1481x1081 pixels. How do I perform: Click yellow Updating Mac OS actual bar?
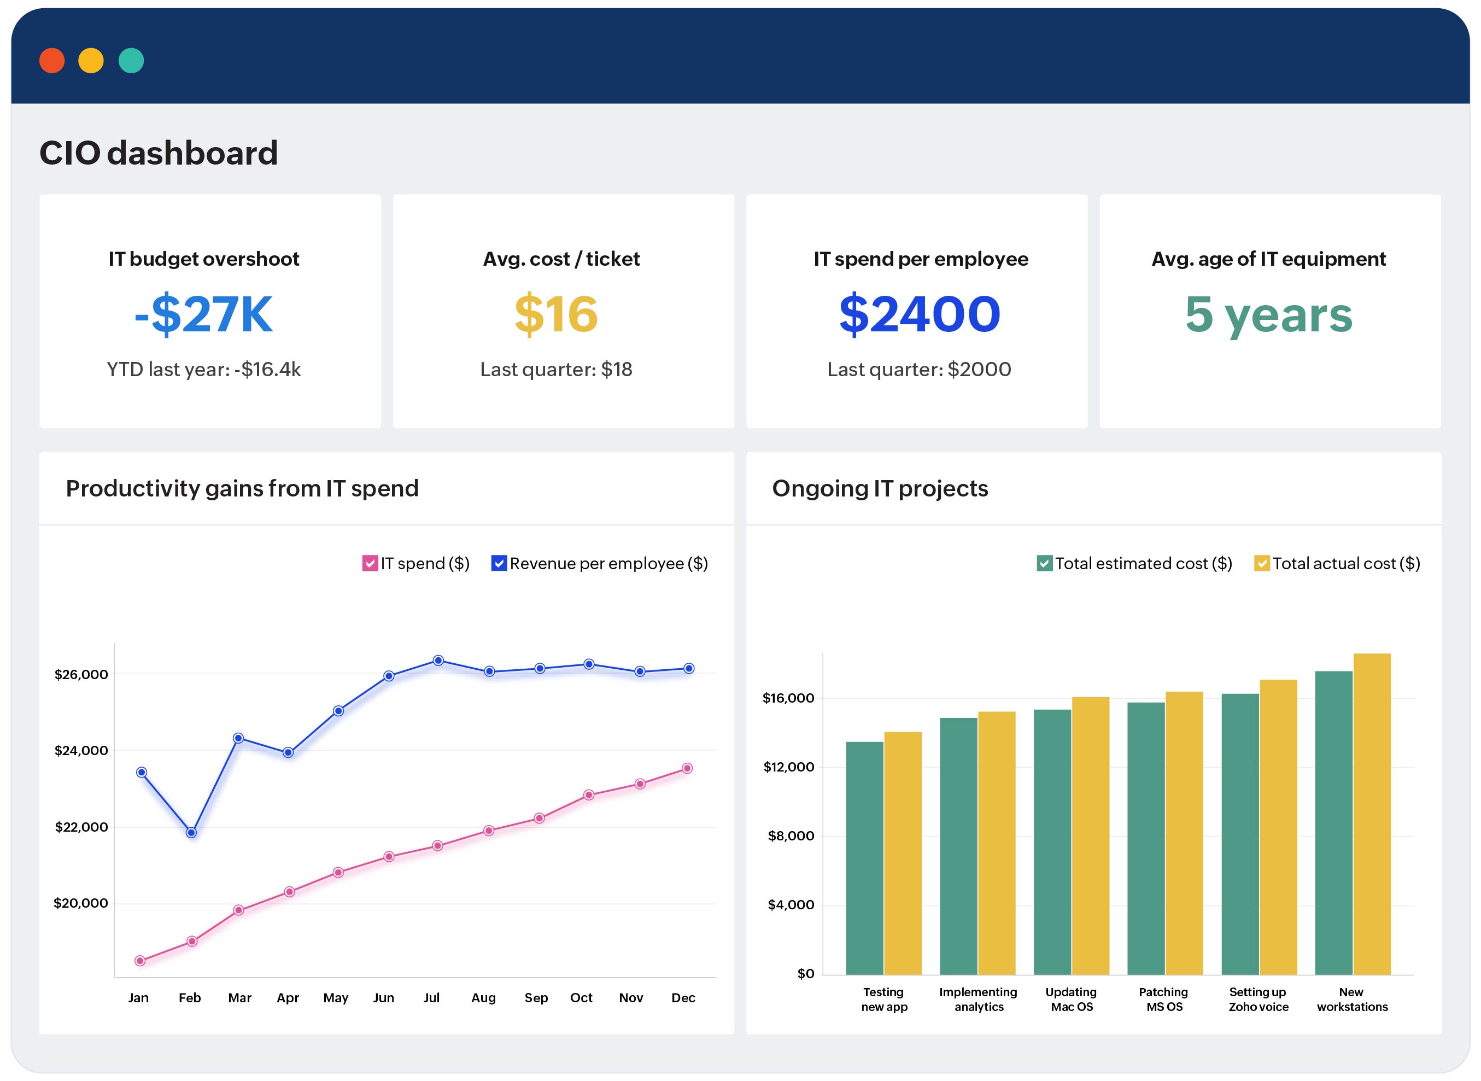pyautogui.click(x=1091, y=836)
